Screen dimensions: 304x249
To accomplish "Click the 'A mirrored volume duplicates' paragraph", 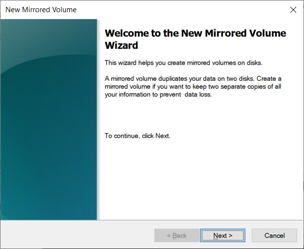I will point(193,87).
